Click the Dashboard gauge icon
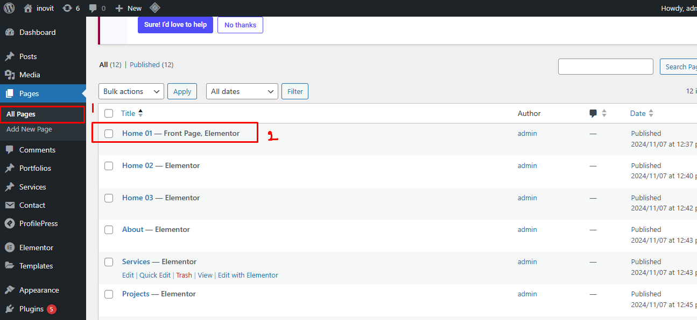The width and height of the screenshot is (697, 320). coord(10,32)
